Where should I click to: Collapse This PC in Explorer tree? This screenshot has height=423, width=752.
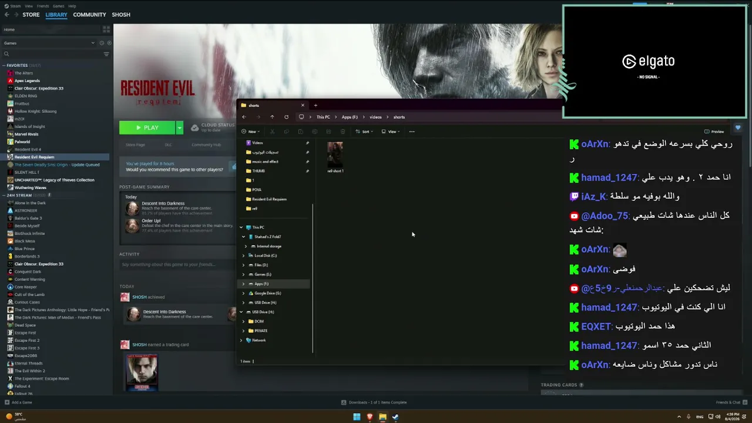click(241, 227)
